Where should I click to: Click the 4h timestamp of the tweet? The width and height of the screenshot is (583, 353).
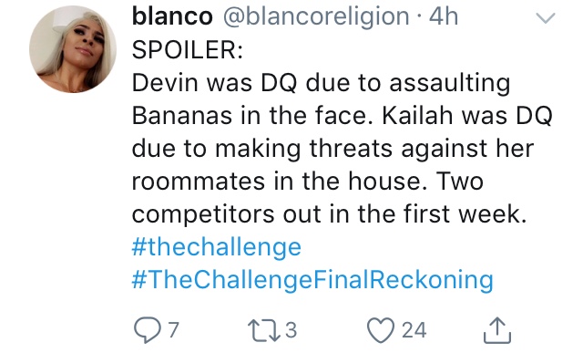[x=444, y=16]
